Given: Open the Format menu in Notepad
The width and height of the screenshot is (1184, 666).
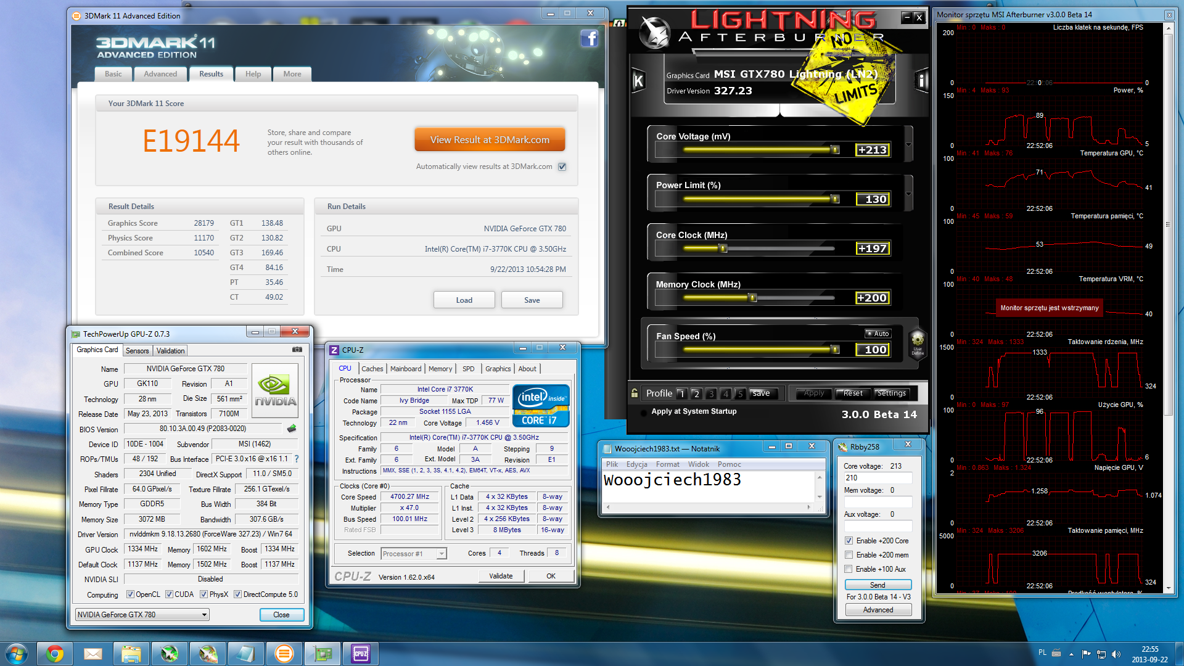Looking at the screenshot, I should (667, 464).
